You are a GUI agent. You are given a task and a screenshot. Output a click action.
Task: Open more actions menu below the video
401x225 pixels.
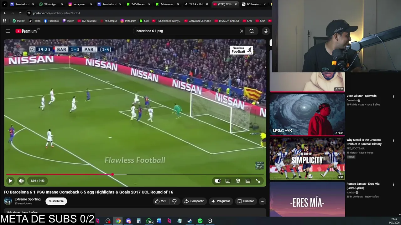tap(263, 201)
